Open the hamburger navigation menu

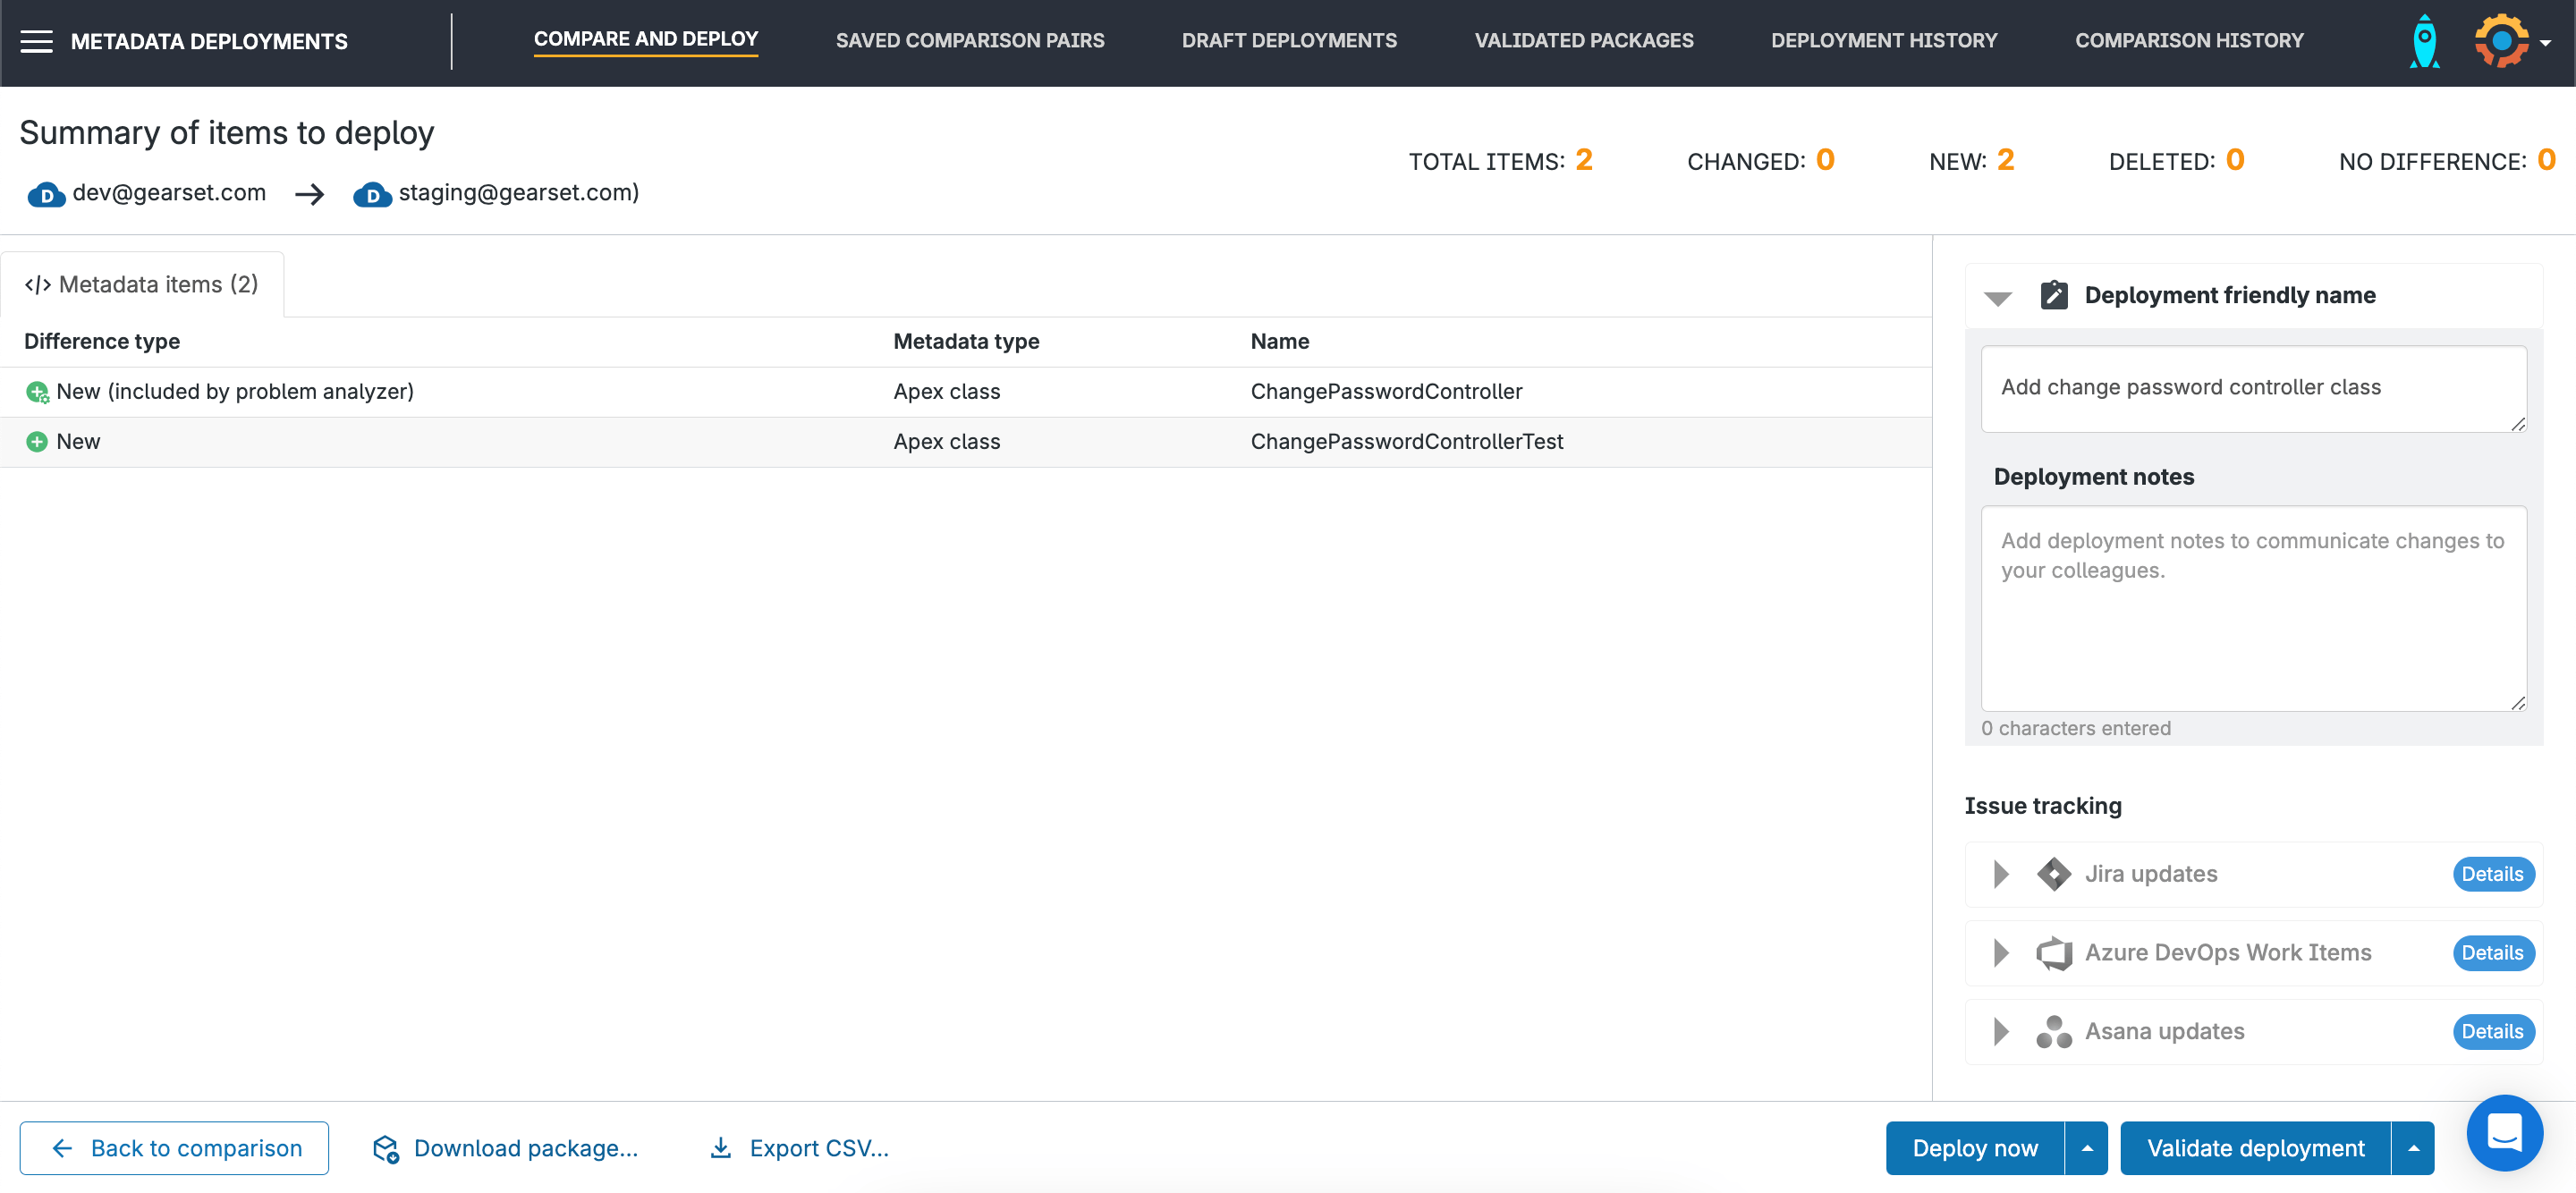tap(37, 40)
